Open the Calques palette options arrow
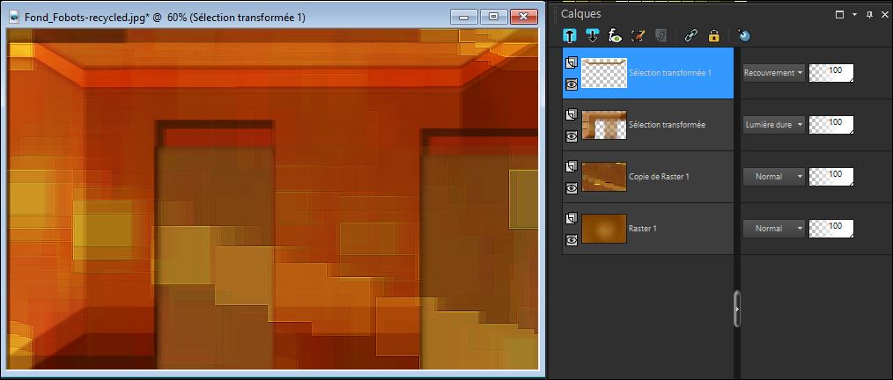 click(855, 15)
